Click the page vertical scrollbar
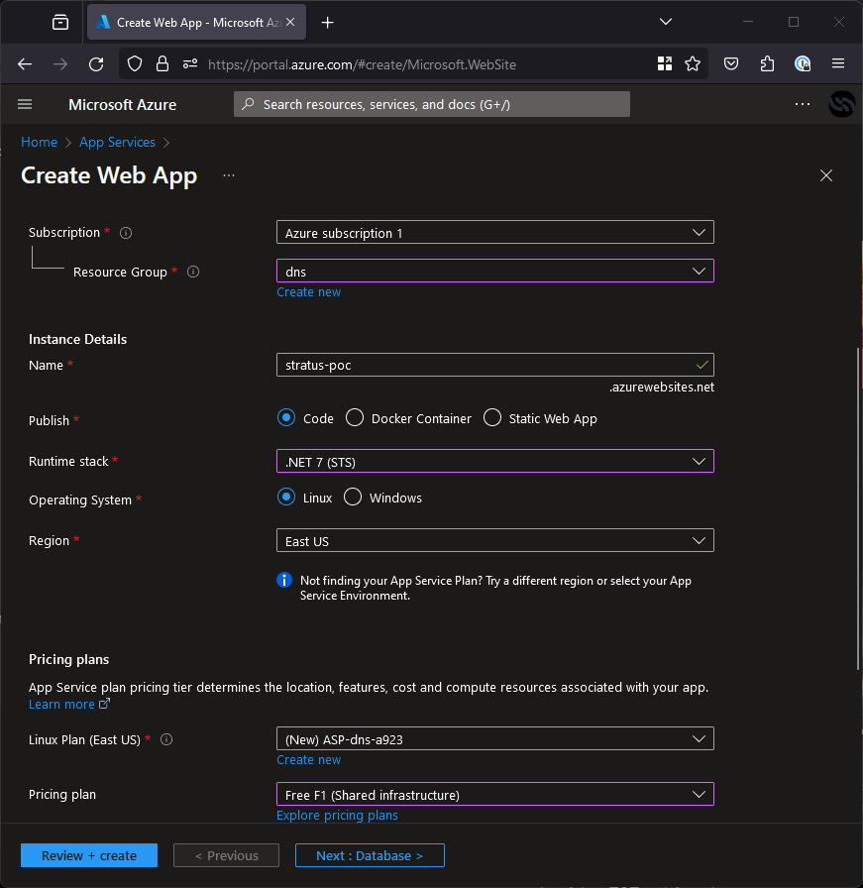863x888 pixels. [858, 509]
